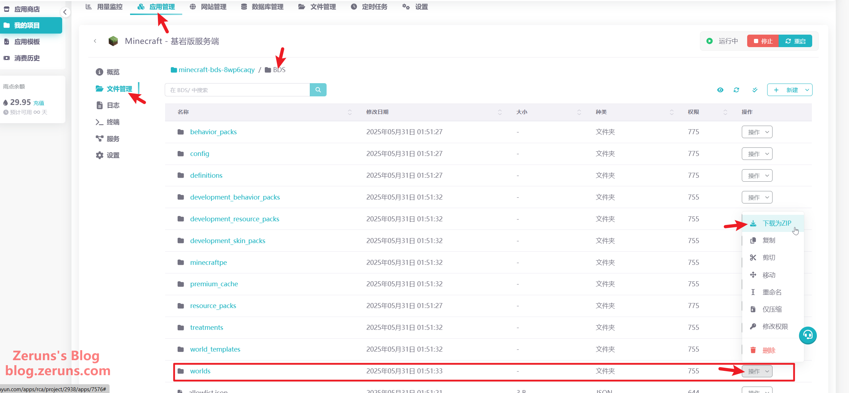Screen dimensions: 849x393
Task: Click the select-all double-check icon
Action: 755,90
